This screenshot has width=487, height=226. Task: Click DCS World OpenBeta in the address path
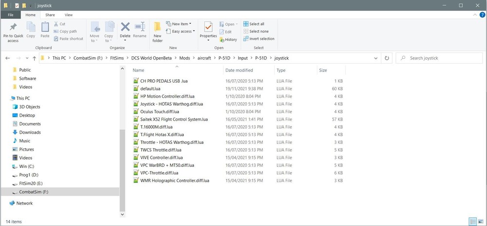tap(151, 58)
